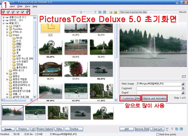Click the Clear List button
Viewport: 188px width, 136px height.
157,129
